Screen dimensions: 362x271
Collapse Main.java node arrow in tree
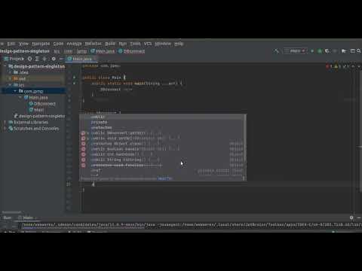(20, 97)
